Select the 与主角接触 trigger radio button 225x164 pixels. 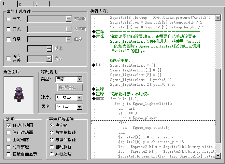coord(51,133)
